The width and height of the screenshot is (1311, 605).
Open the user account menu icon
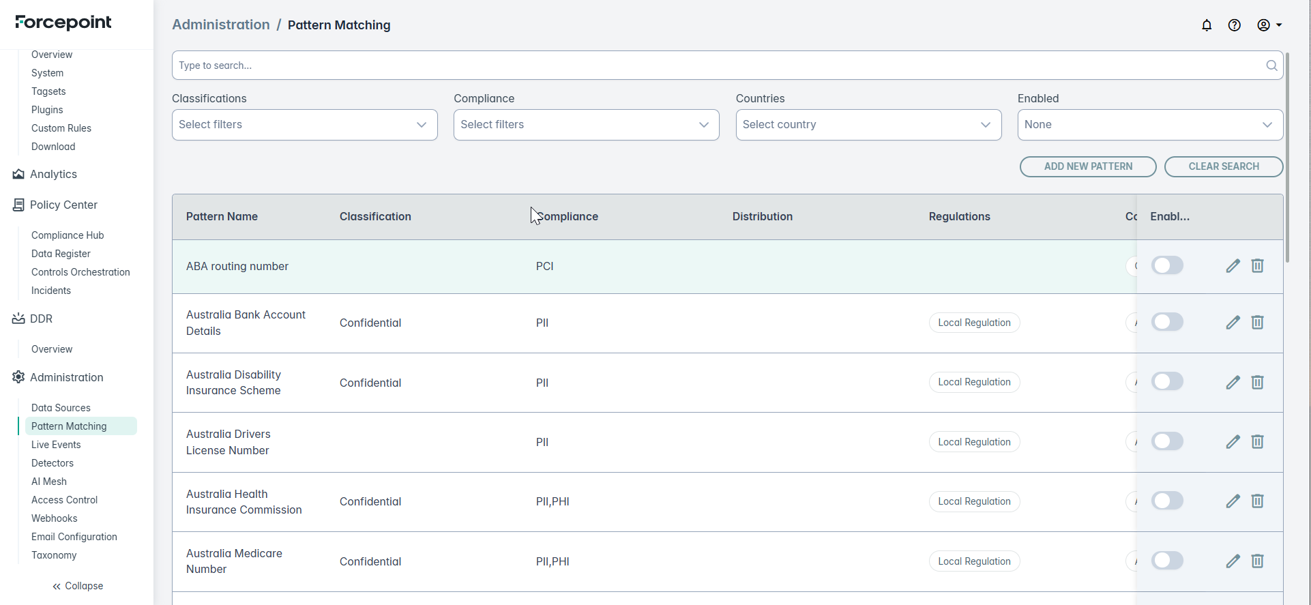point(1268,25)
